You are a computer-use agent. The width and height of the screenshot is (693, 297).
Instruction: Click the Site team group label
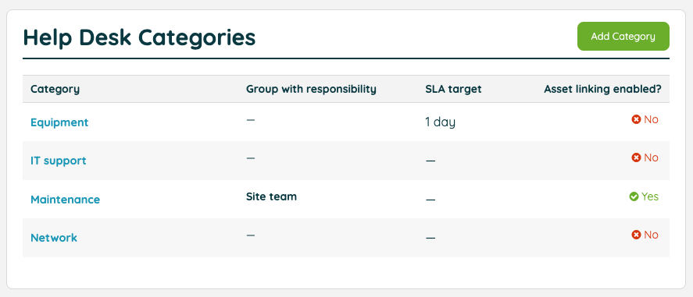pos(271,196)
